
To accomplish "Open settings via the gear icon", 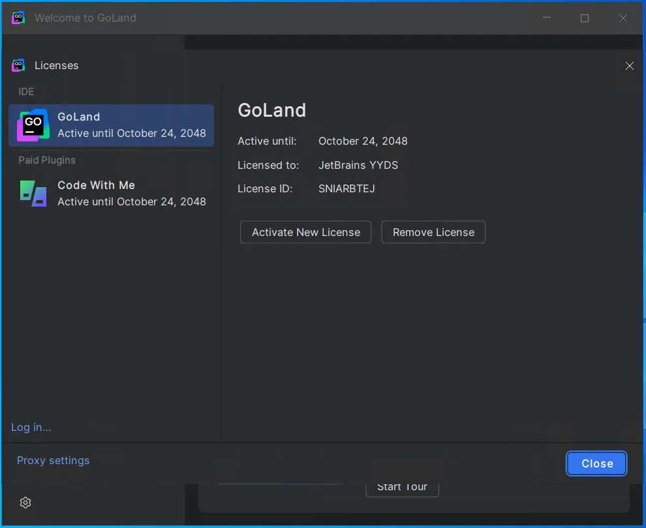I will coord(25,503).
